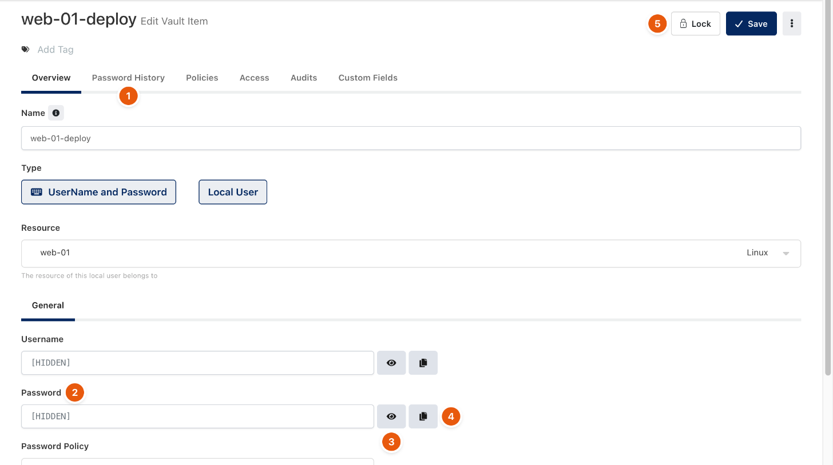Screen dimensions: 833x465
Task: Click the web-01-deploy page title
Action: click(x=79, y=20)
